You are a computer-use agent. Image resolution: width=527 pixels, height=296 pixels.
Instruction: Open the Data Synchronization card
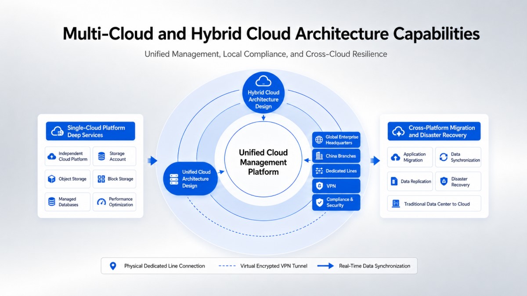pos(458,157)
